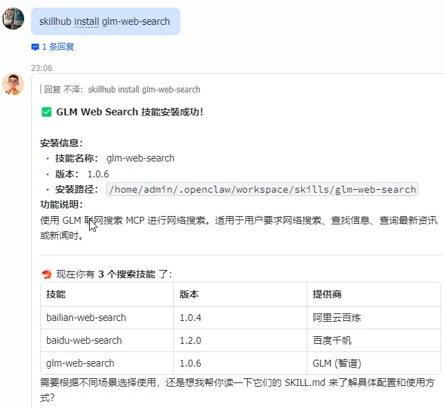Click the skillhub install glm-web-search message bubble
This screenshot has height=408, width=444.
tap(106, 21)
